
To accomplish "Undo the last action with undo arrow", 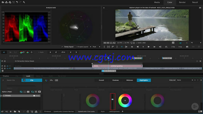I will (17, 2).
